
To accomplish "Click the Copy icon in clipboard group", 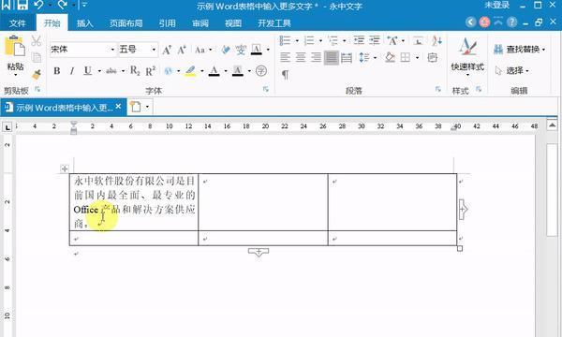I will (36, 57).
